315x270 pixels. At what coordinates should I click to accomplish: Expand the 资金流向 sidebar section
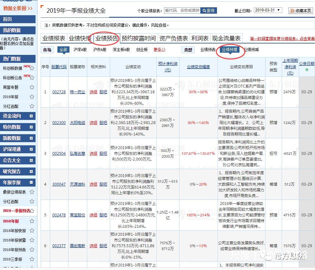coord(31,116)
